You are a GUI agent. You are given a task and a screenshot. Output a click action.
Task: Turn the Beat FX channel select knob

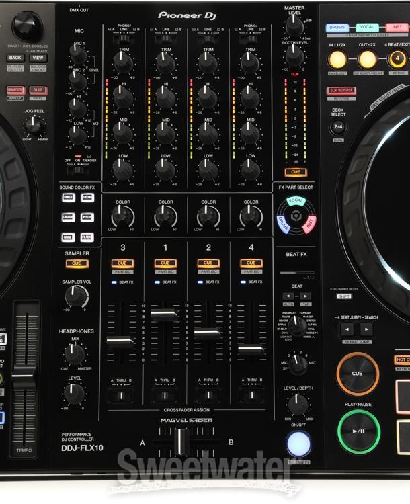click(x=298, y=364)
